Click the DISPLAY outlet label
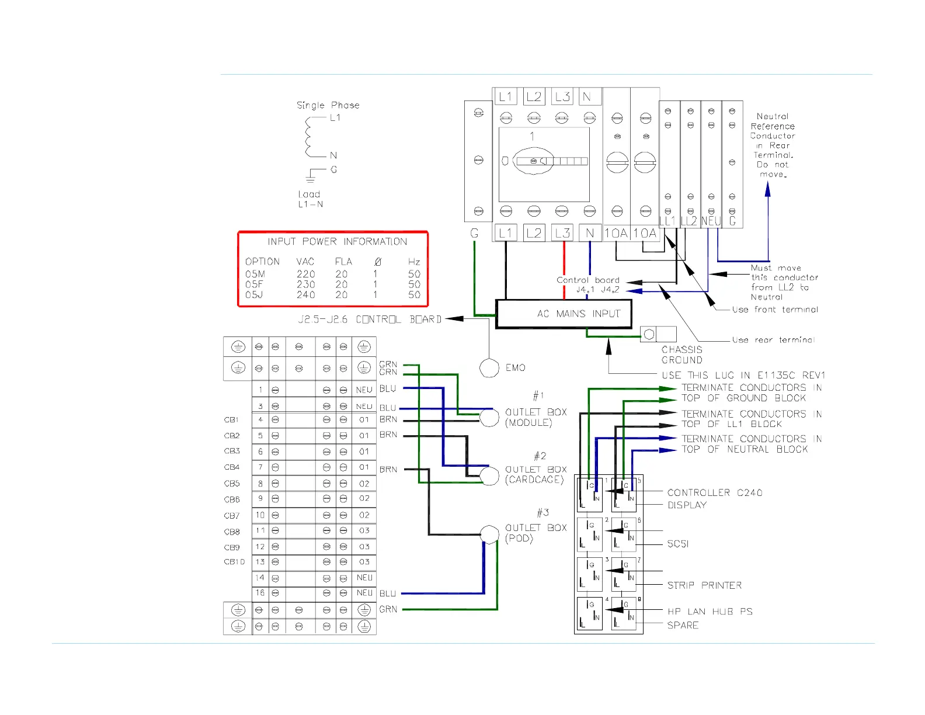The height and width of the screenshot is (715, 925). coord(687,505)
